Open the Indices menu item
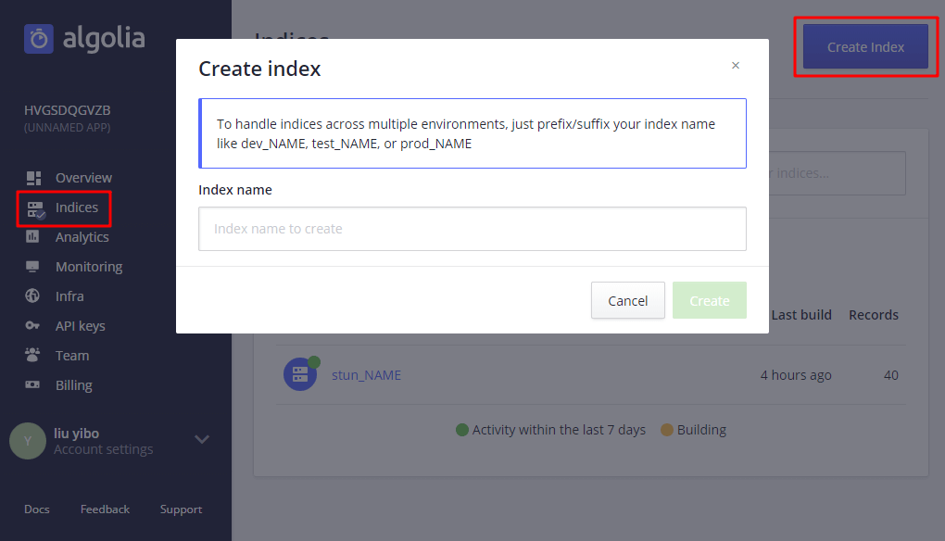945x541 pixels. [77, 208]
